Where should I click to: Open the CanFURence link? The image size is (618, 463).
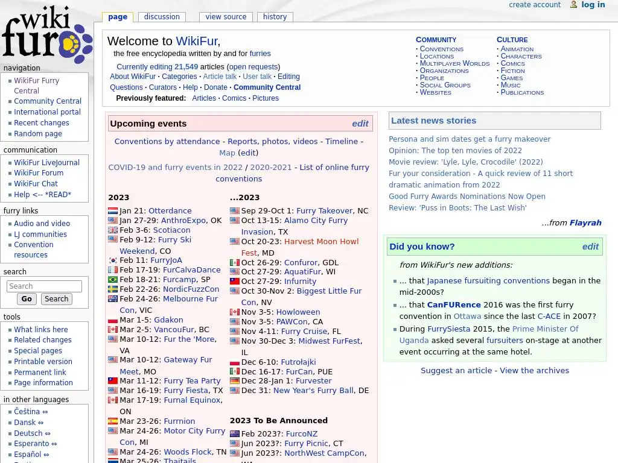454,304
